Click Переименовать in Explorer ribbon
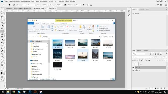 72,30
